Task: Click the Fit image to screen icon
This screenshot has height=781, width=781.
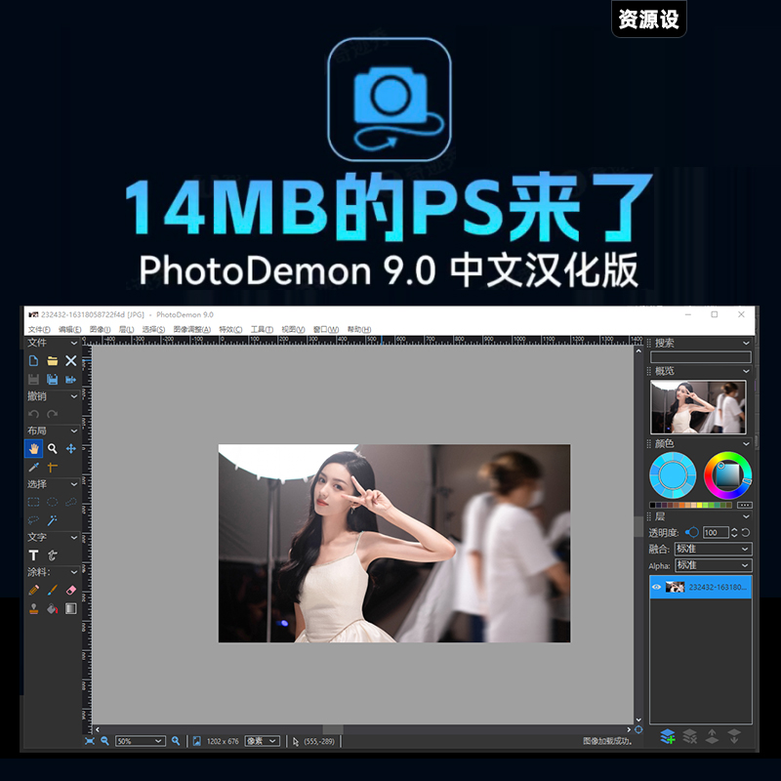Action: click(x=90, y=741)
